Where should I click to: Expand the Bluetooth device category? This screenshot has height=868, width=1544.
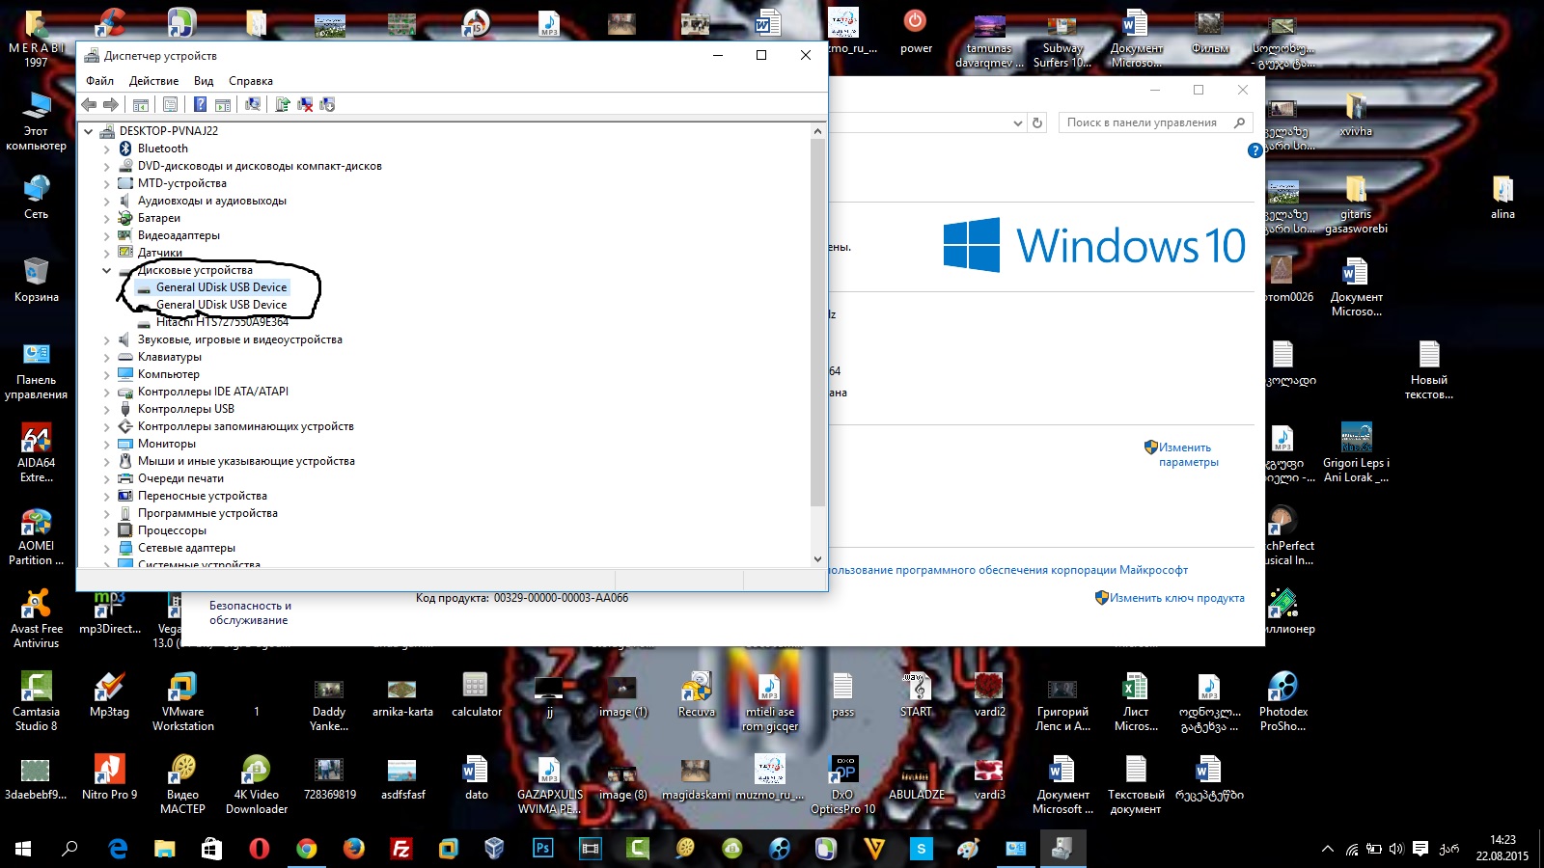(x=107, y=149)
